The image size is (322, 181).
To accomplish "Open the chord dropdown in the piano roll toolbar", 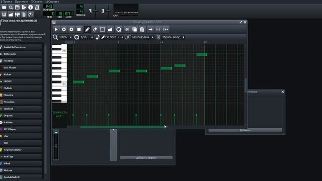I will pyautogui.click(x=173, y=37).
